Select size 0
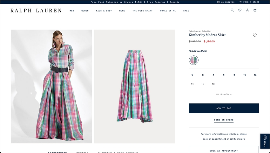This screenshot has height=153, width=270. (x=192, y=75)
